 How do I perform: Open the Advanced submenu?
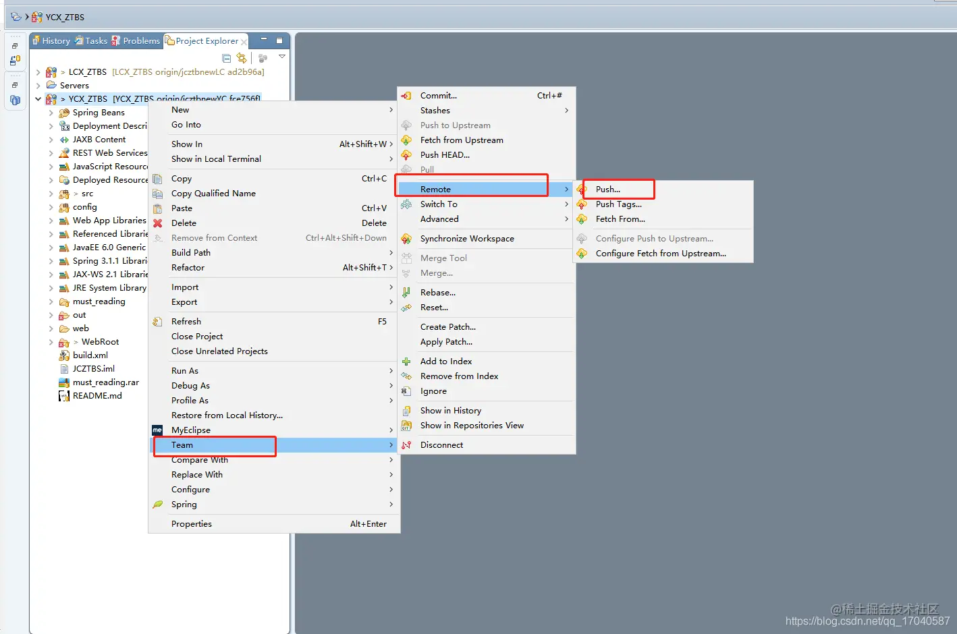coord(487,219)
